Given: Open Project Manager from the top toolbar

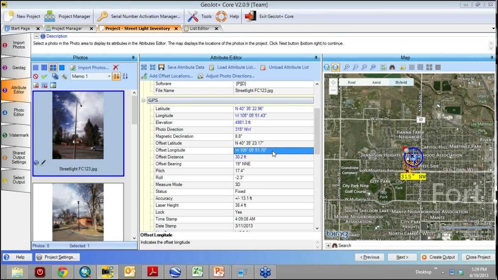Looking at the screenshot, I should coord(67,16).
